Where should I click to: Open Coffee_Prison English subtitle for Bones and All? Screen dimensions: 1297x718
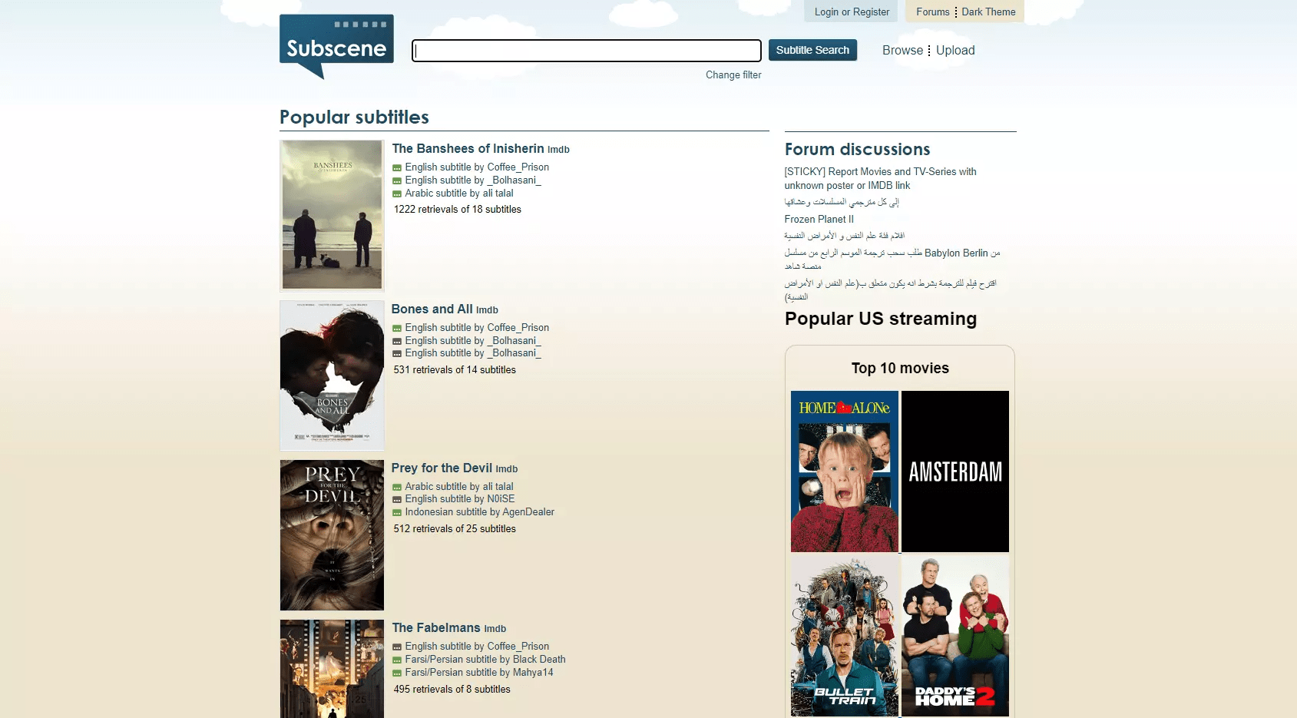coord(477,327)
